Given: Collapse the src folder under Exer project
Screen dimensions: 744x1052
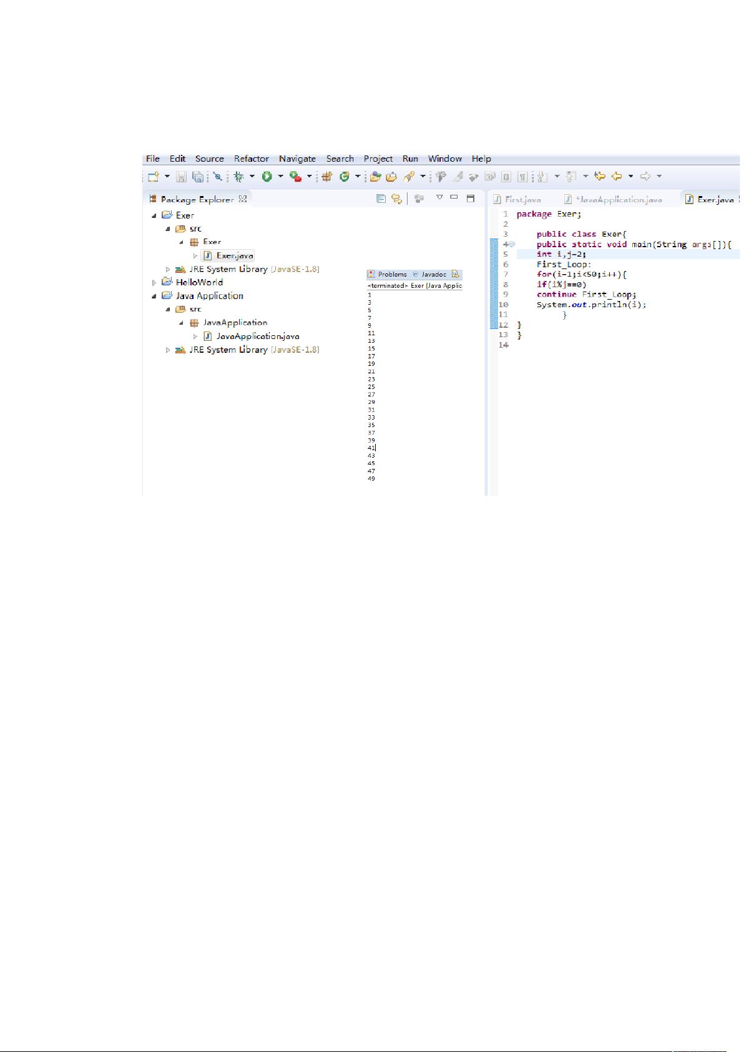Looking at the screenshot, I should [168, 229].
